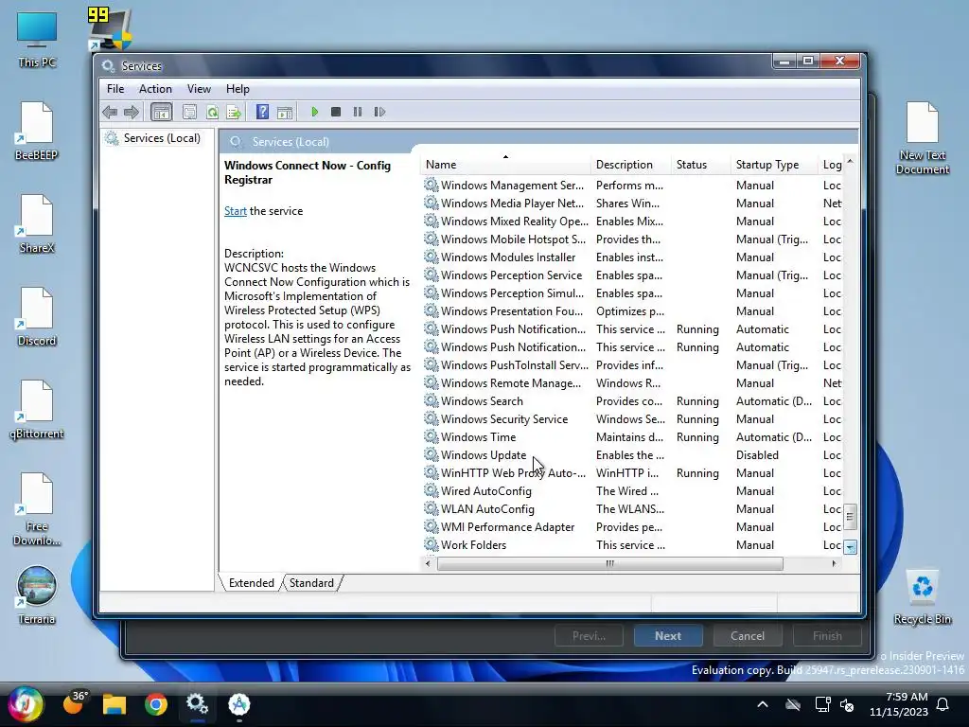Screen dimensions: 969x727
Task: Open File Explorer from the taskbar
Action: [x=115, y=704]
